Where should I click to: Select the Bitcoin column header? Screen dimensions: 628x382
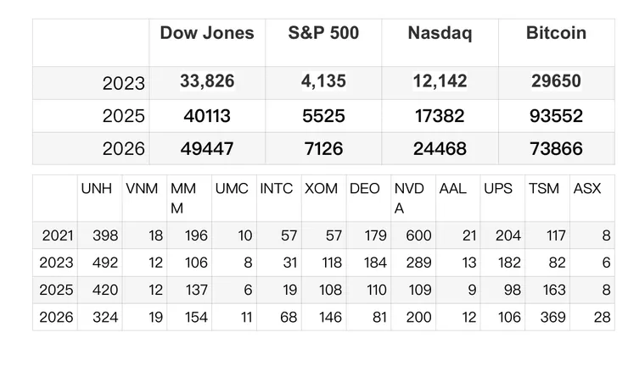point(556,34)
